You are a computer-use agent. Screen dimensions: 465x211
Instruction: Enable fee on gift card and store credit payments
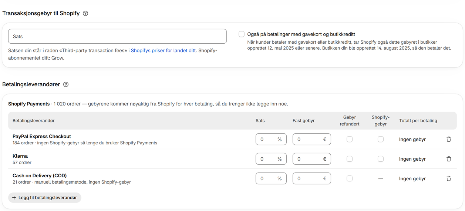click(242, 34)
